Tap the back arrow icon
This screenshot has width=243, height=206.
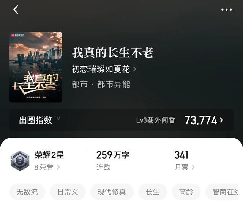click(16, 10)
